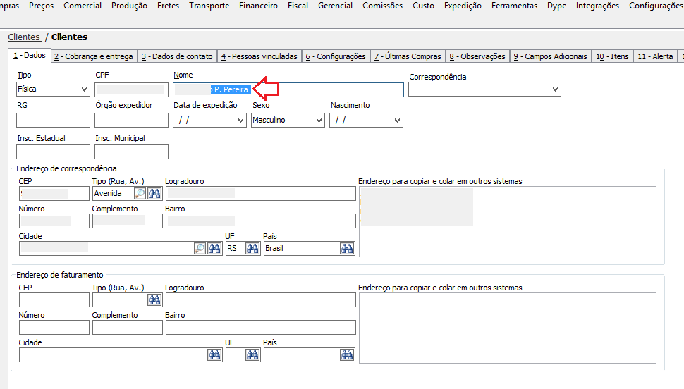This screenshot has width=684, height=389.
Task: Open the Transporte menu
Action: click(209, 6)
